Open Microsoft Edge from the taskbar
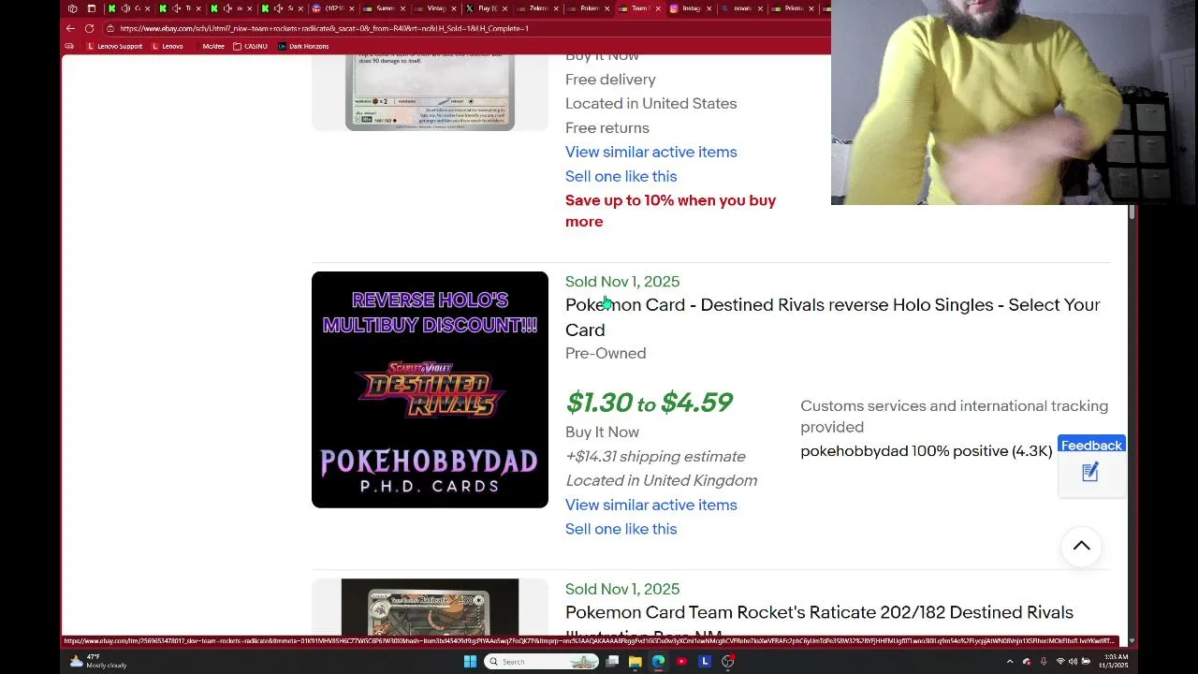The image size is (1198, 674). (658, 662)
